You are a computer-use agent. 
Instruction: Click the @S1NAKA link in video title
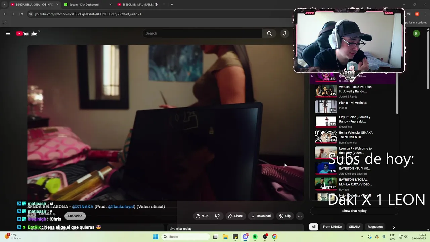click(83, 207)
